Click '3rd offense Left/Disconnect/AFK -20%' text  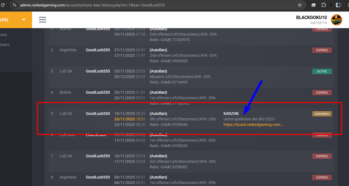[183, 161]
